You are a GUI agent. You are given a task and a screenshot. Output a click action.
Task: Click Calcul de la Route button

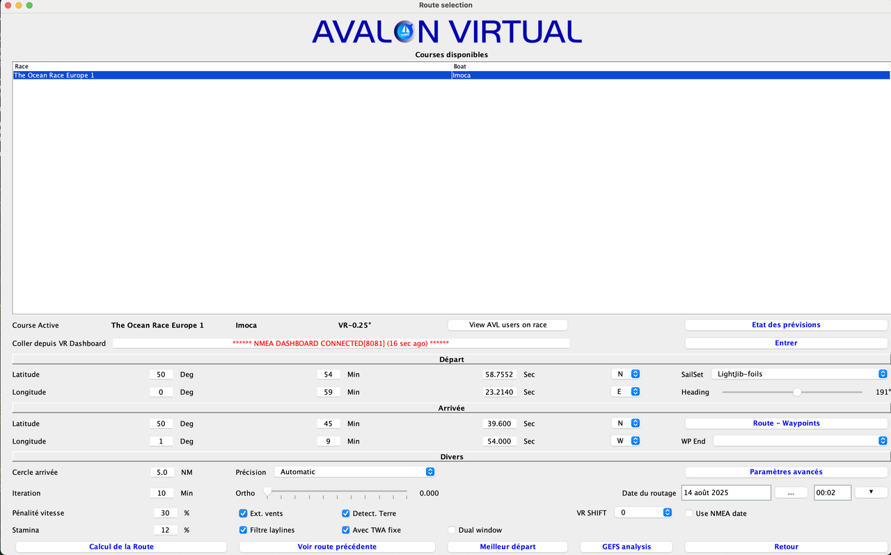tap(121, 547)
